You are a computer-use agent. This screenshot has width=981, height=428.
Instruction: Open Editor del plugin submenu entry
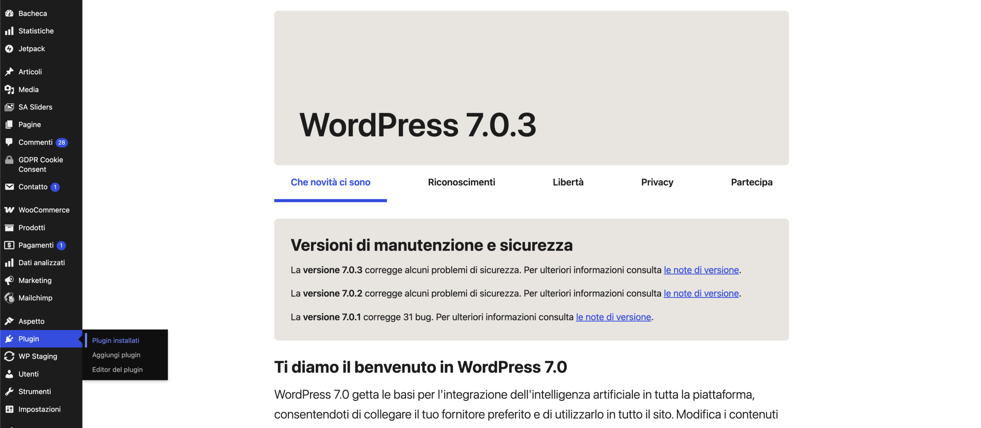117,369
